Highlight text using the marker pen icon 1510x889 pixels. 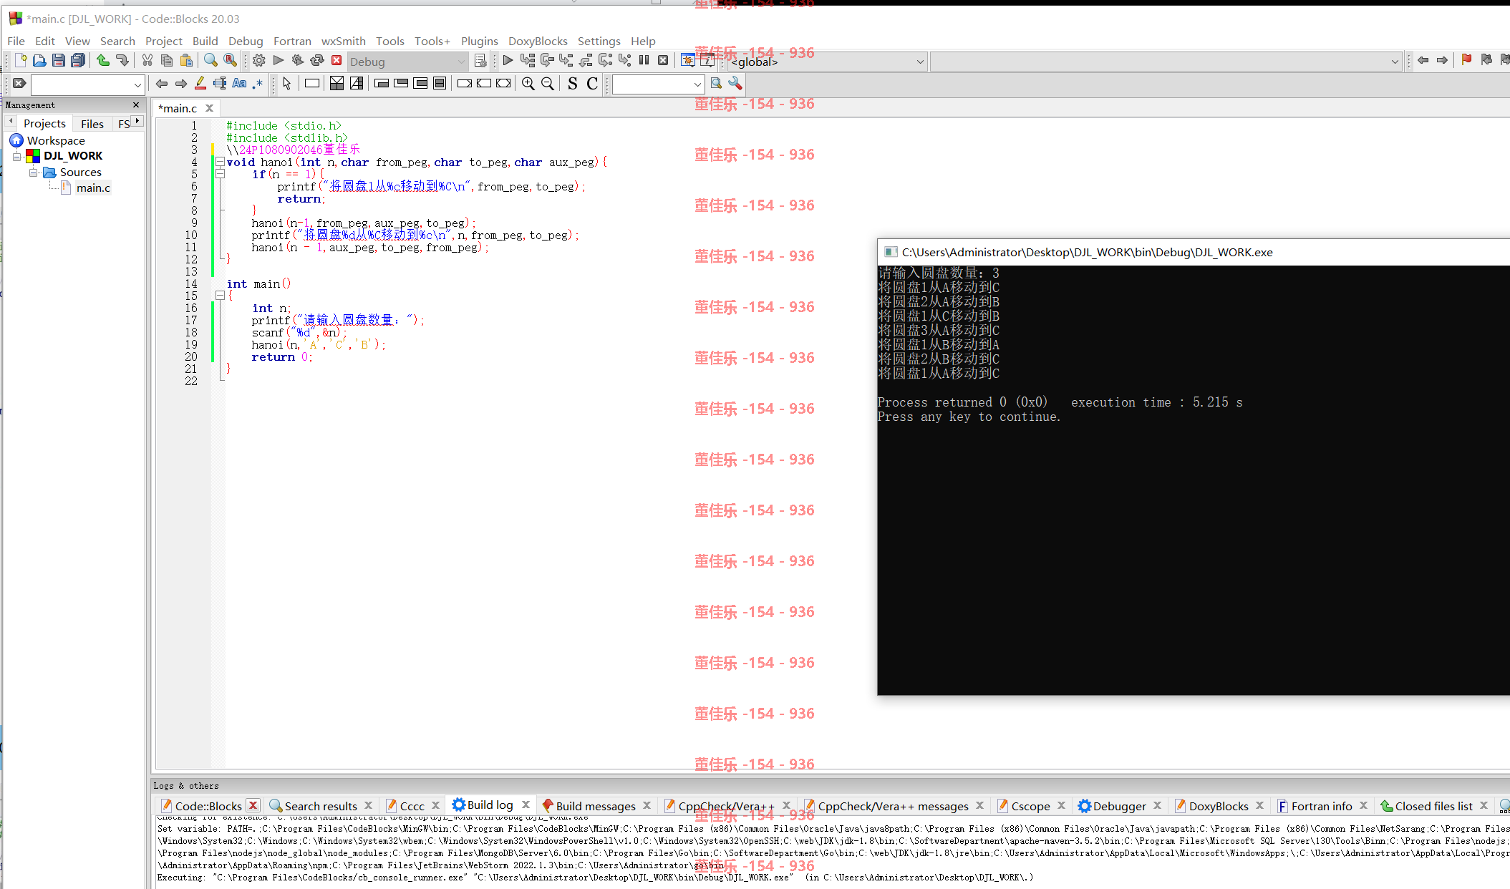(x=200, y=84)
